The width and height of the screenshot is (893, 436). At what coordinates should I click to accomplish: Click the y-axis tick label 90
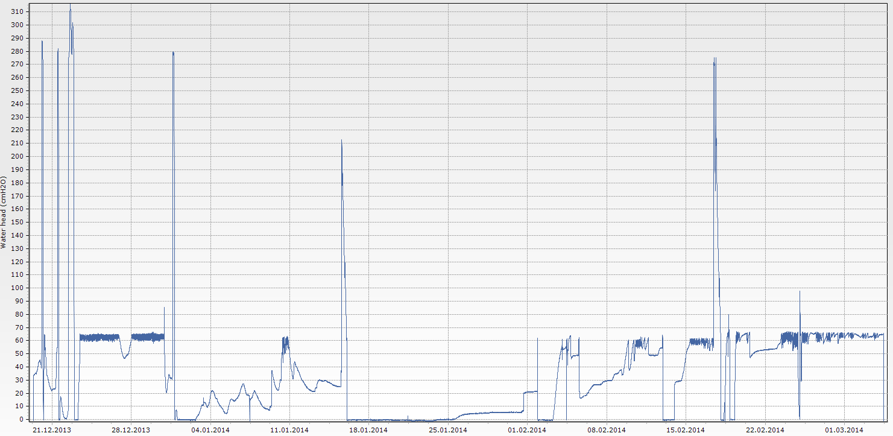pos(19,302)
